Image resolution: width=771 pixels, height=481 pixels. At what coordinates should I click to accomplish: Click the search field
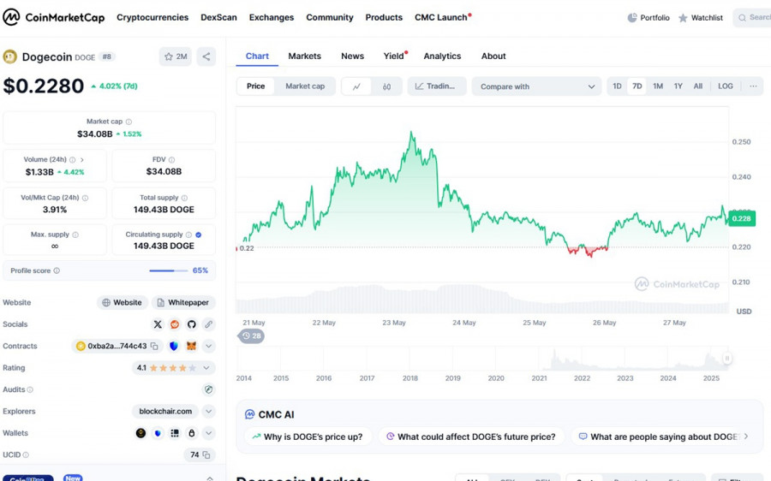point(754,18)
